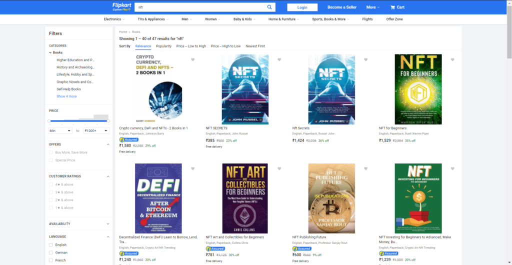The image size is (512, 265).
Task: Open the Min price dropdown
Action: click(x=60, y=131)
